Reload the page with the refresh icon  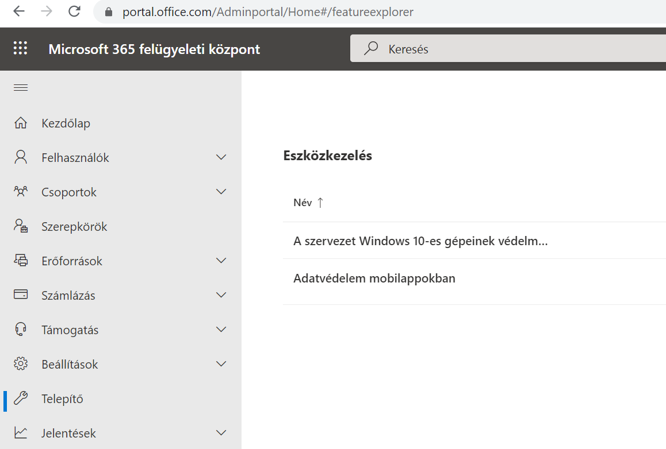click(x=74, y=11)
